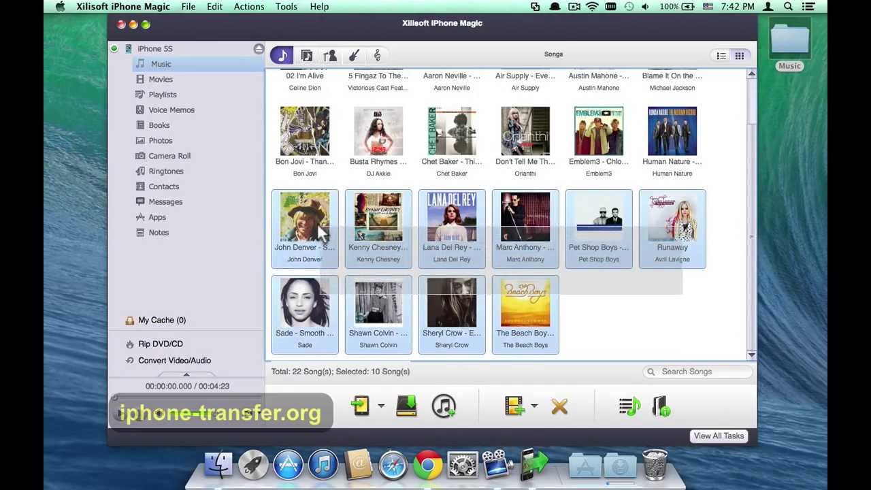Open iTunes in the Dock
Image resolution: width=871 pixels, height=490 pixels.
323,465
